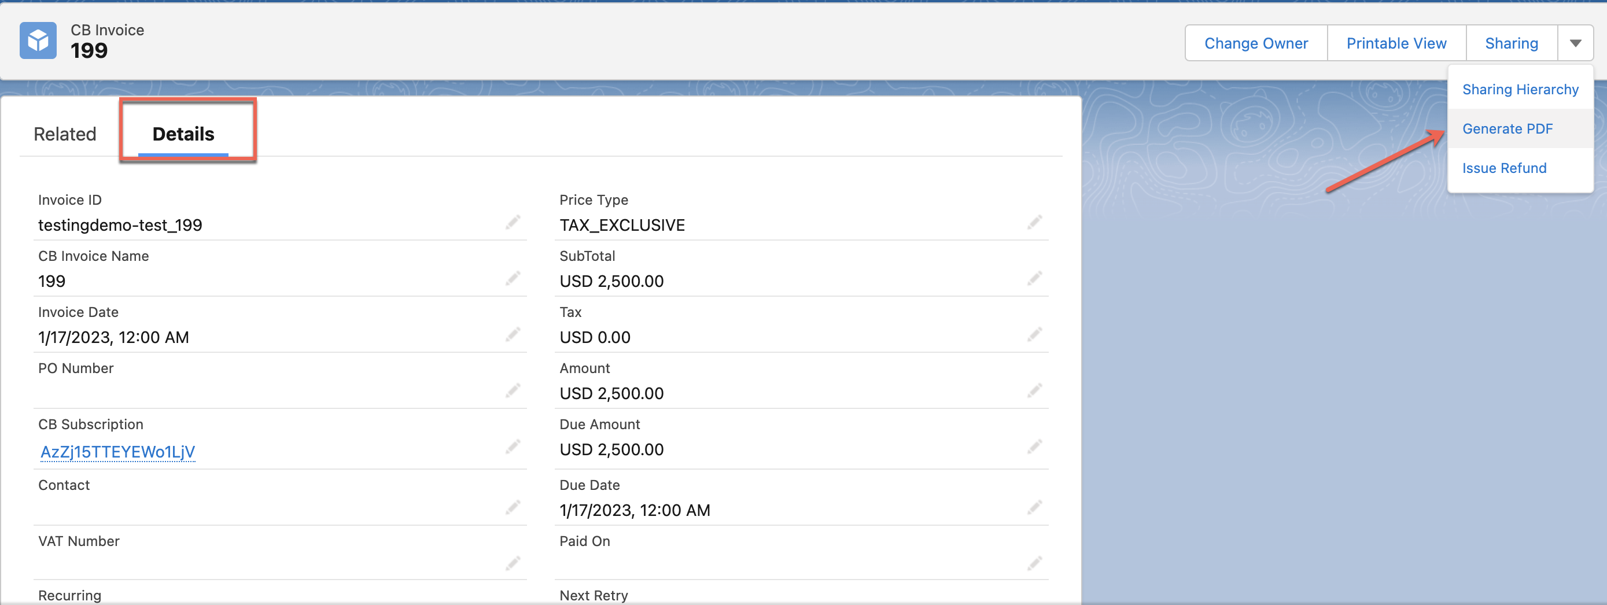The height and width of the screenshot is (605, 1607).
Task: Edit the Tax field pencil icon
Action: pyautogui.click(x=1034, y=335)
